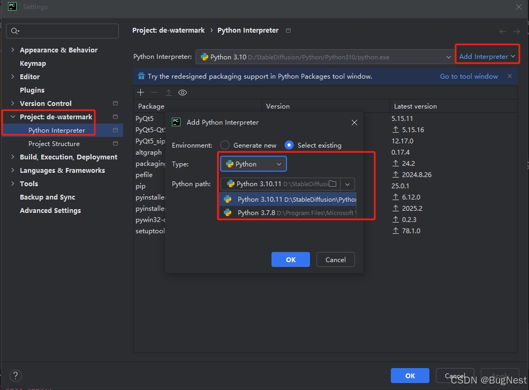This screenshot has width=529, height=390.
Task: Open the Python path dropdown arrow
Action: [x=347, y=184]
